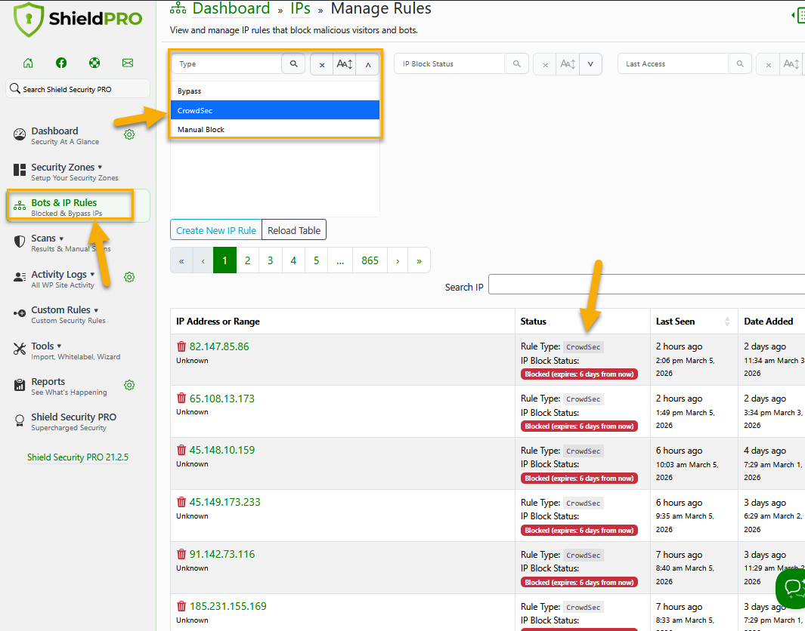This screenshot has width=805, height=631.
Task: Focus the Search IP input field
Action: pyautogui.click(x=646, y=285)
